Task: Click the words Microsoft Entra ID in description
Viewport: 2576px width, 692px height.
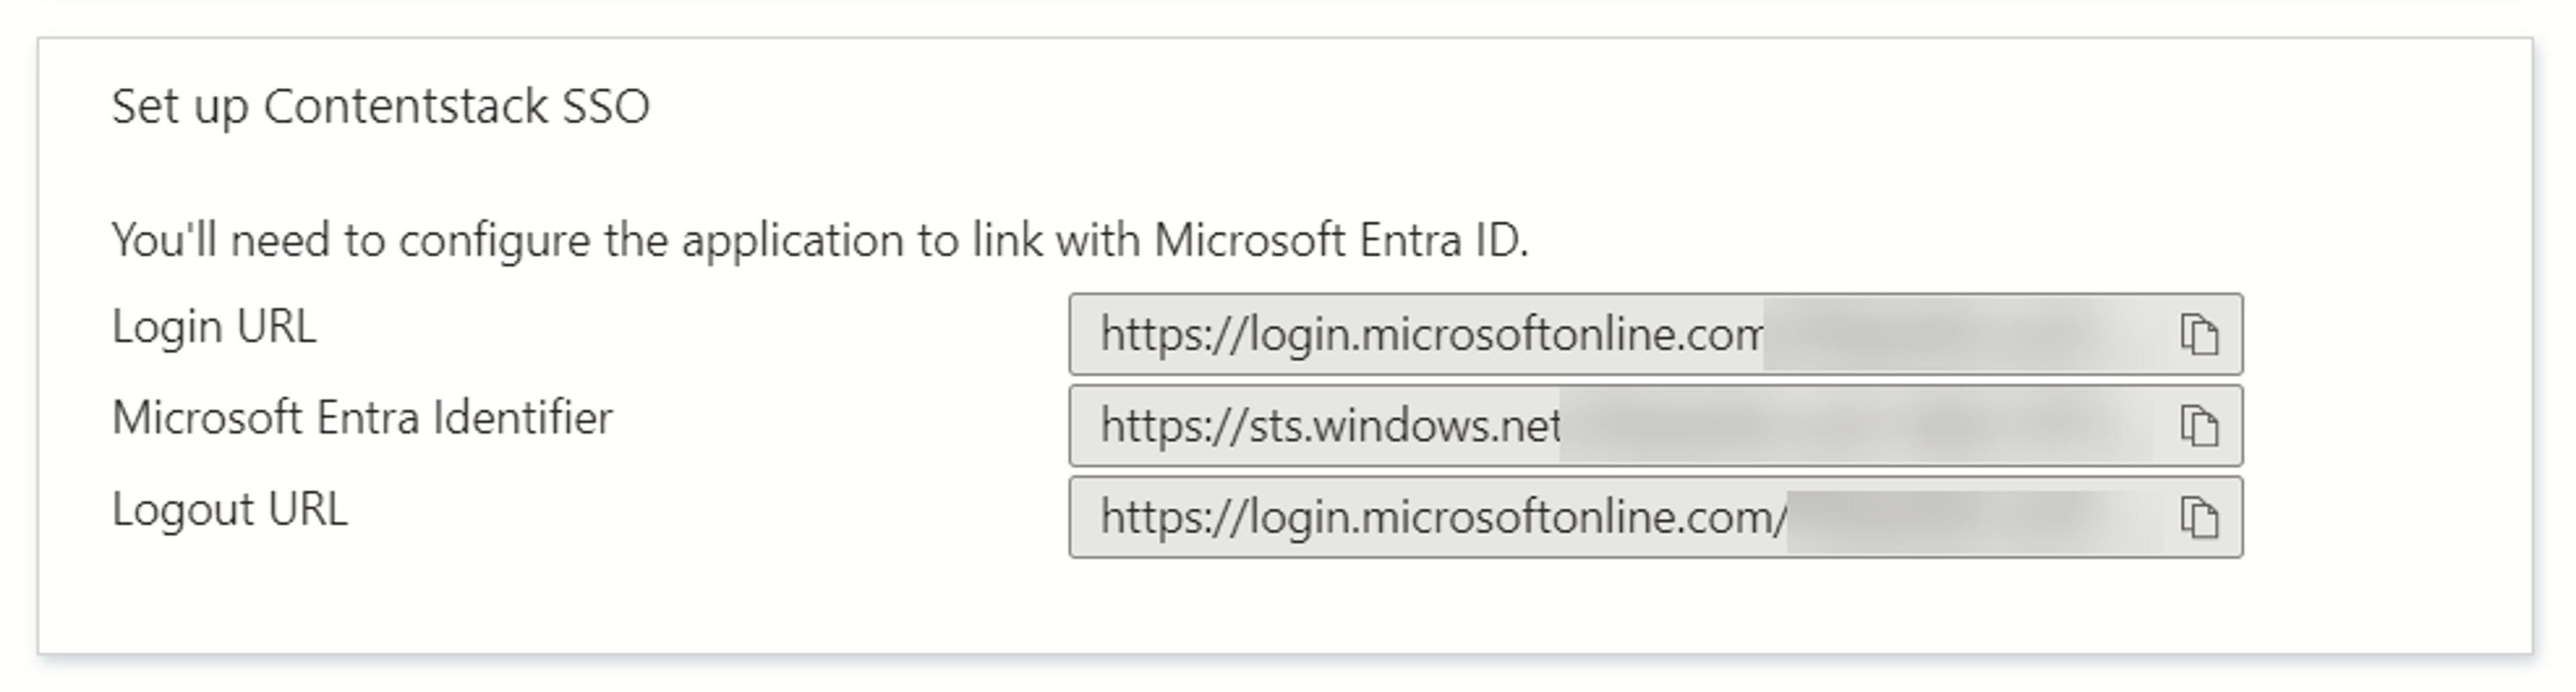Action: (1341, 240)
